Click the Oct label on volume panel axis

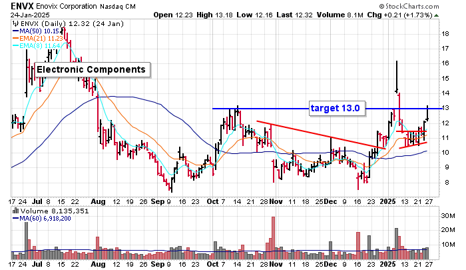(212, 264)
